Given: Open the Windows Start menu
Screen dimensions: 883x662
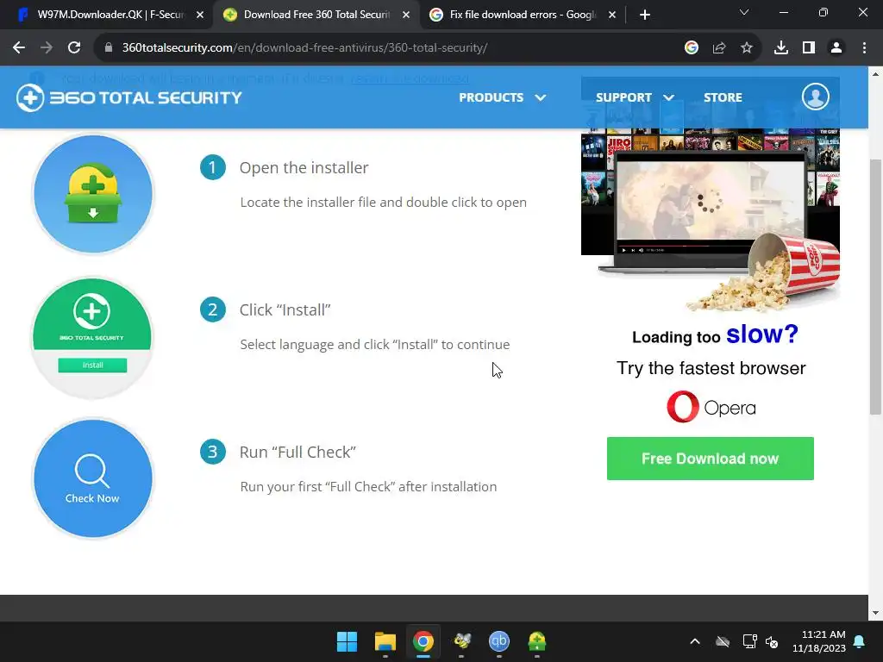Looking at the screenshot, I should tap(347, 641).
